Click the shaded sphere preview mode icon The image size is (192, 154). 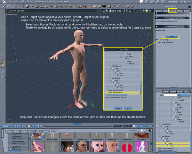click(147, 11)
